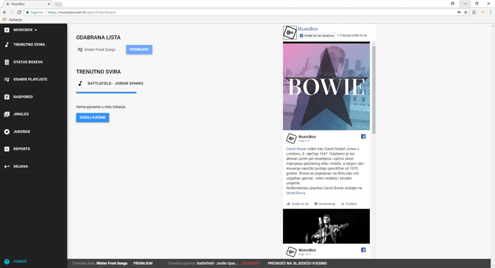Click the song progress bar under Battlefield

[x=106, y=93]
